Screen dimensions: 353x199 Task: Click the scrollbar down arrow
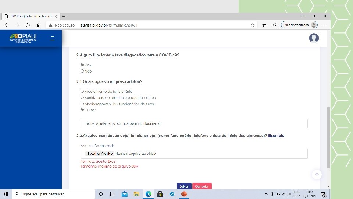point(329,187)
